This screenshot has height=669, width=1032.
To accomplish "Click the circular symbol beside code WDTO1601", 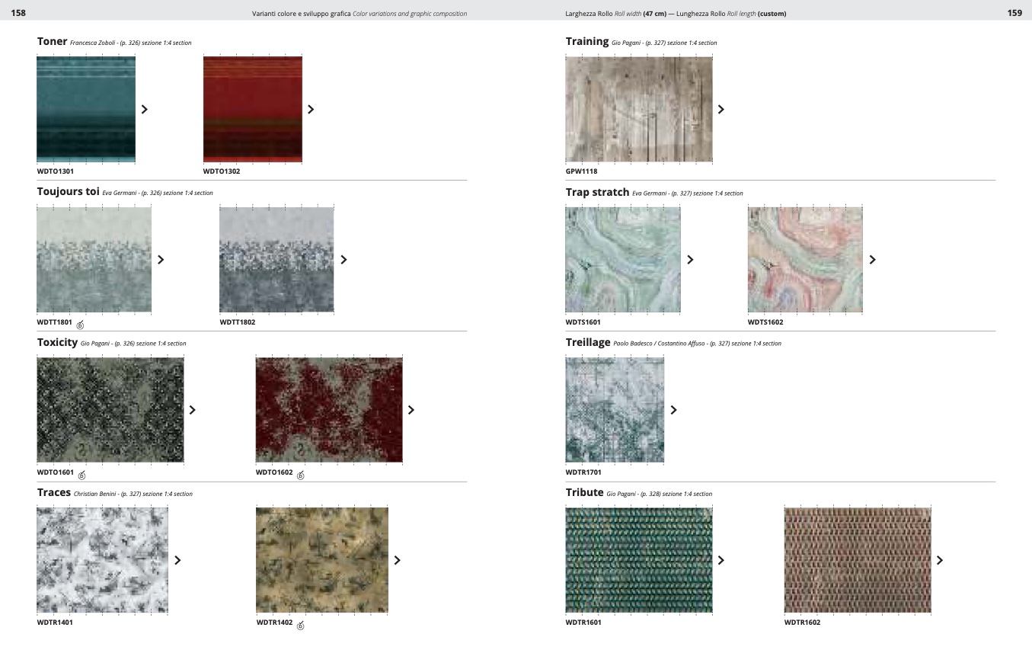I will pos(82,475).
